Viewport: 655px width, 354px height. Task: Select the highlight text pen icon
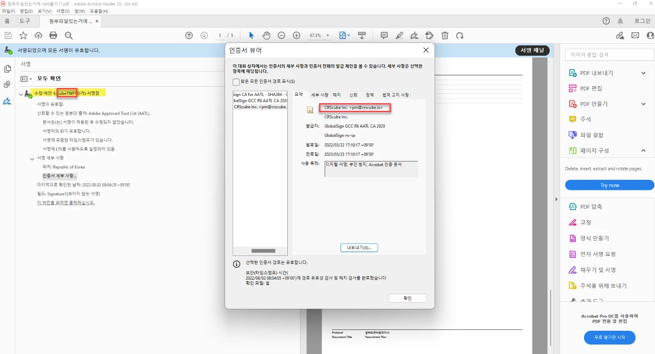tap(399, 36)
